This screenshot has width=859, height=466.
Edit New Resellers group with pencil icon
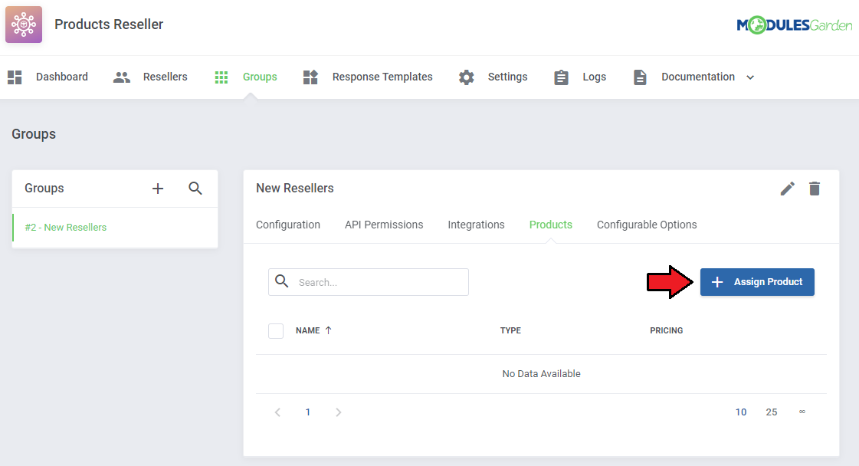(787, 189)
